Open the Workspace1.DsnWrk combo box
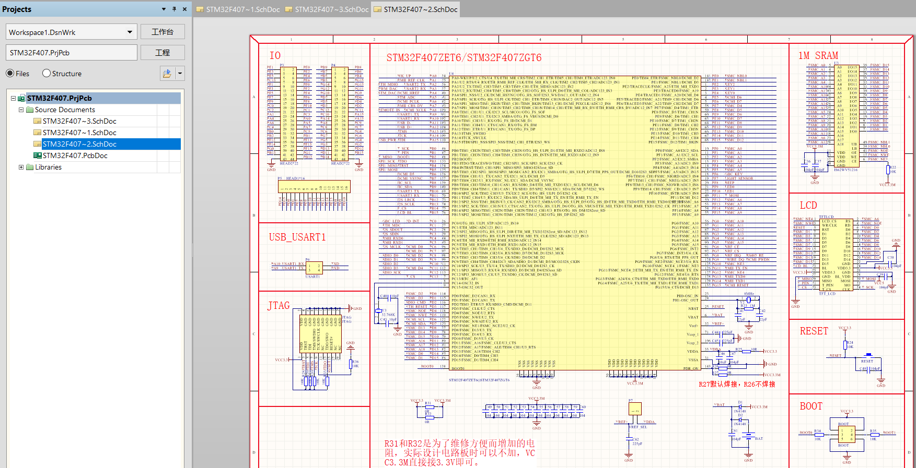Screen dimensions: 916x468 (x=72, y=32)
